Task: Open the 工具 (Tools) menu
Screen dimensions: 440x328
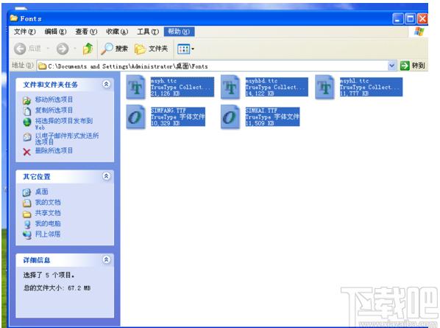Action: click(148, 32)
